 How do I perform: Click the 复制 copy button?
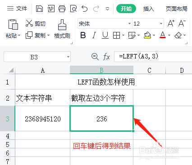pyautogui.click(x=36, y=36)
